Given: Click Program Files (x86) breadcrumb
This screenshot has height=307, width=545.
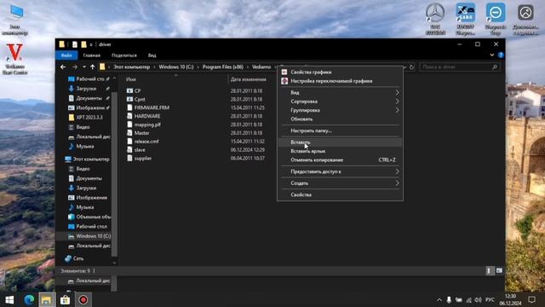Looking at the screenshot, I should point(223,67).
